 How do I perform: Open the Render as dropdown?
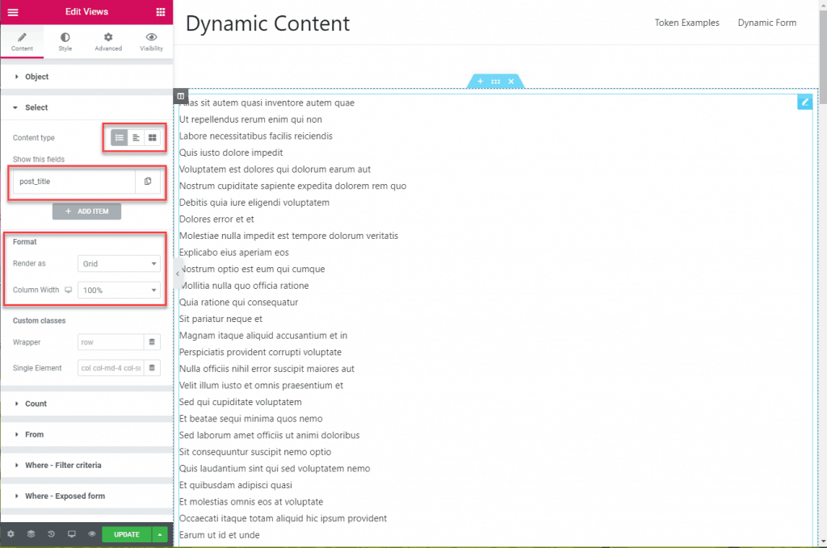[119, 264]
